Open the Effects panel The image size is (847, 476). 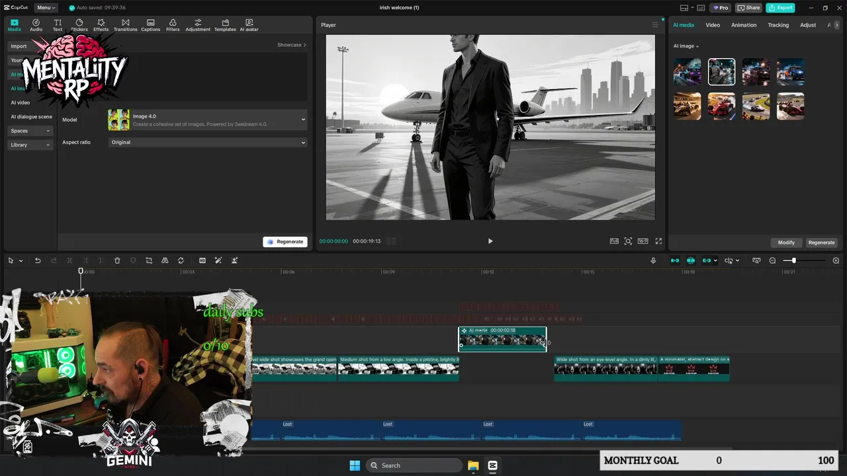click(101, 25)
